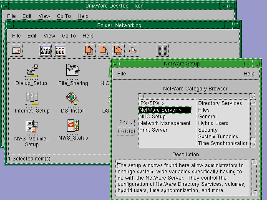Select the DS_Install icon

point(73,102)
